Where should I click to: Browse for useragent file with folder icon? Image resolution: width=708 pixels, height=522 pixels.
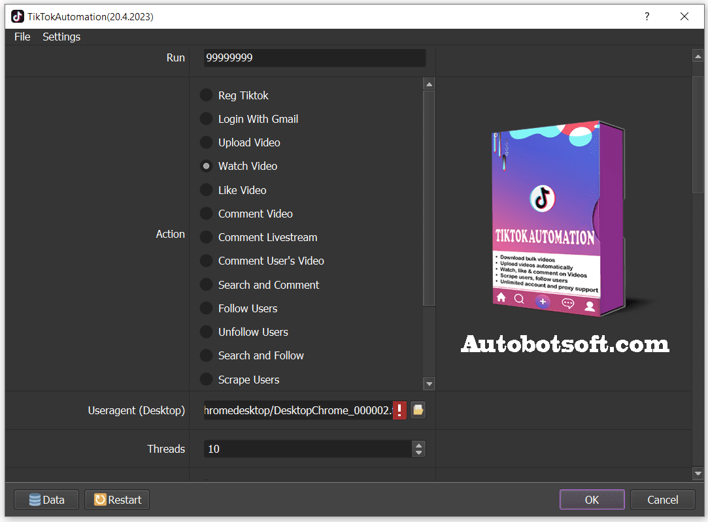point(418,410)
